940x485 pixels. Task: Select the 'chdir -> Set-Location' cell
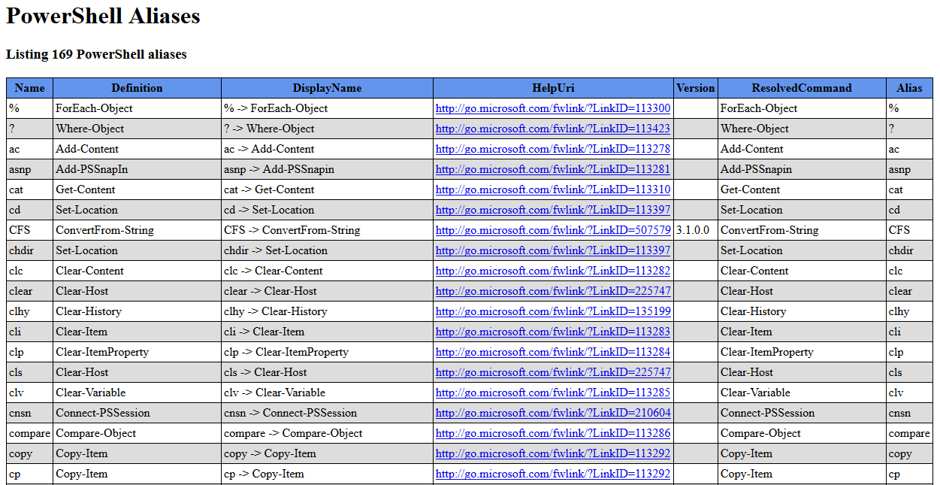click(327, 250)
